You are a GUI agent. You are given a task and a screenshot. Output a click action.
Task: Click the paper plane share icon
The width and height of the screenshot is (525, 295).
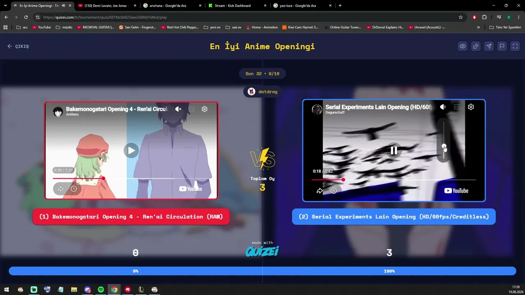[x=489, y=46]
